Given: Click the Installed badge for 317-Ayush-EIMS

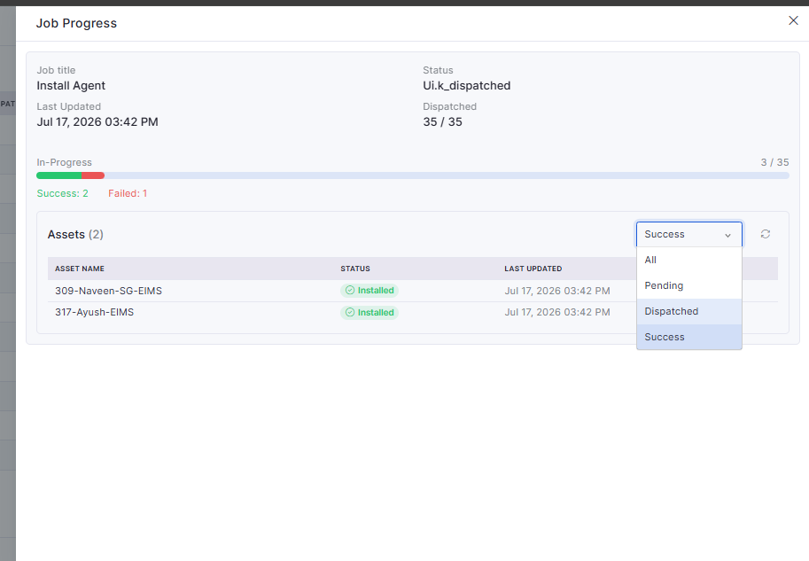Looking at the screenshot, I should pos(369,312).
